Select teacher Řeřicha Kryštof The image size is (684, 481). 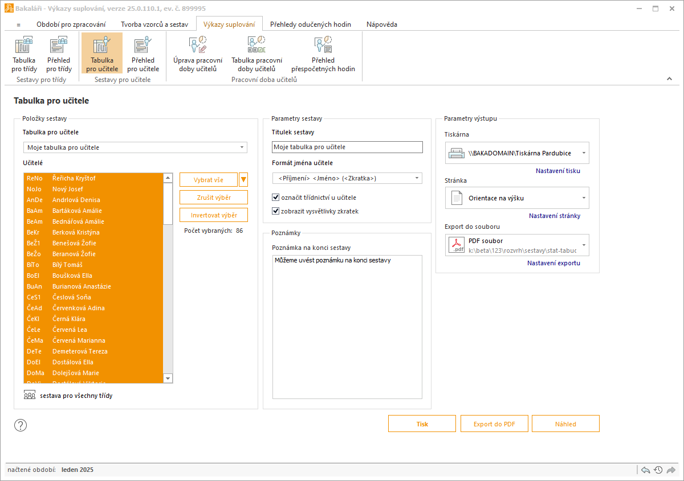point(93,178)
